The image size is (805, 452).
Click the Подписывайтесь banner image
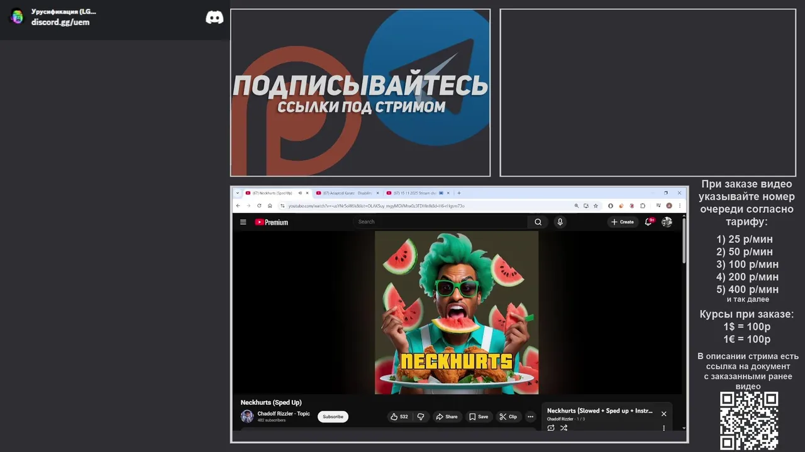tap(360, 93)
